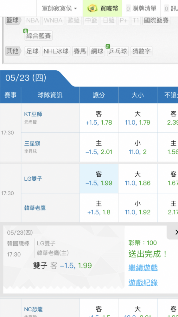Open LG雙子 team info link
Image resolution: width=178 pixels, height=317 pixels.
coord(33,179)
